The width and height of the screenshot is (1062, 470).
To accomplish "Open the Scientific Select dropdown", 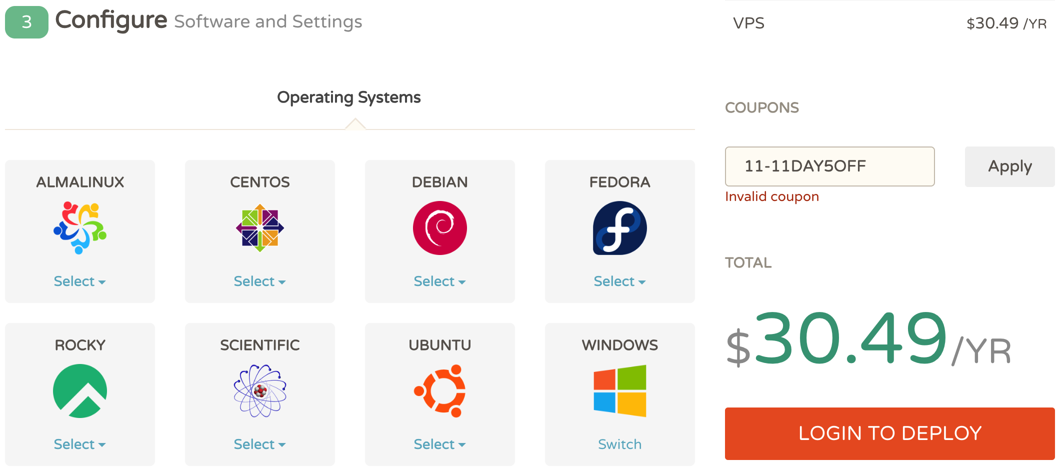I will (x=260, y=444).
